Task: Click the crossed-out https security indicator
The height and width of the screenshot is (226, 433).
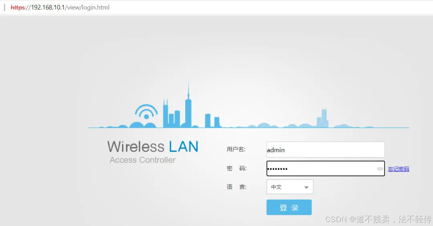Action: point(18,8)
